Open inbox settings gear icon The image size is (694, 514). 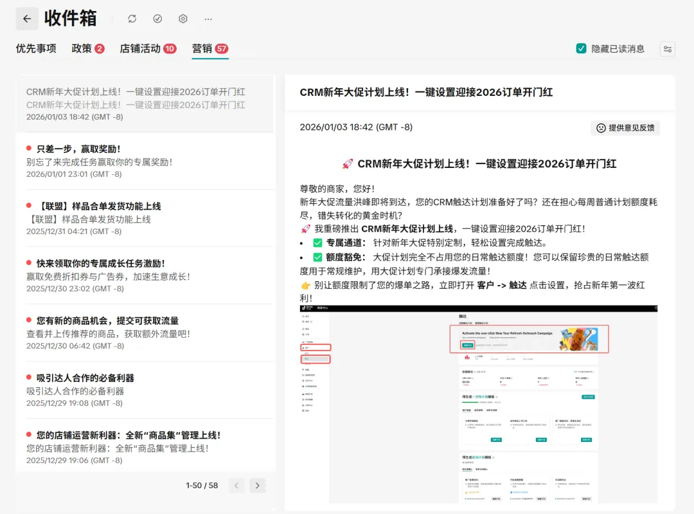tap(183, 19)
